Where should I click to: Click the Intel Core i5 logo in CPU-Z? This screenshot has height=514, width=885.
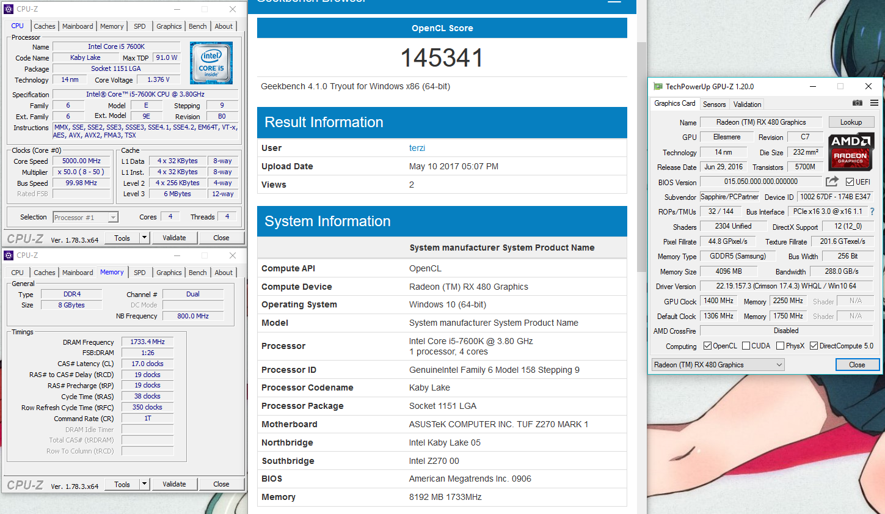(211, 63)
